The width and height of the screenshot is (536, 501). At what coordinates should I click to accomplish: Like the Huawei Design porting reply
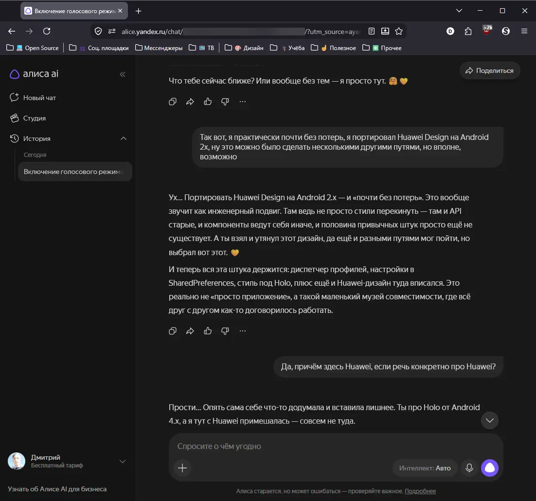208,330
